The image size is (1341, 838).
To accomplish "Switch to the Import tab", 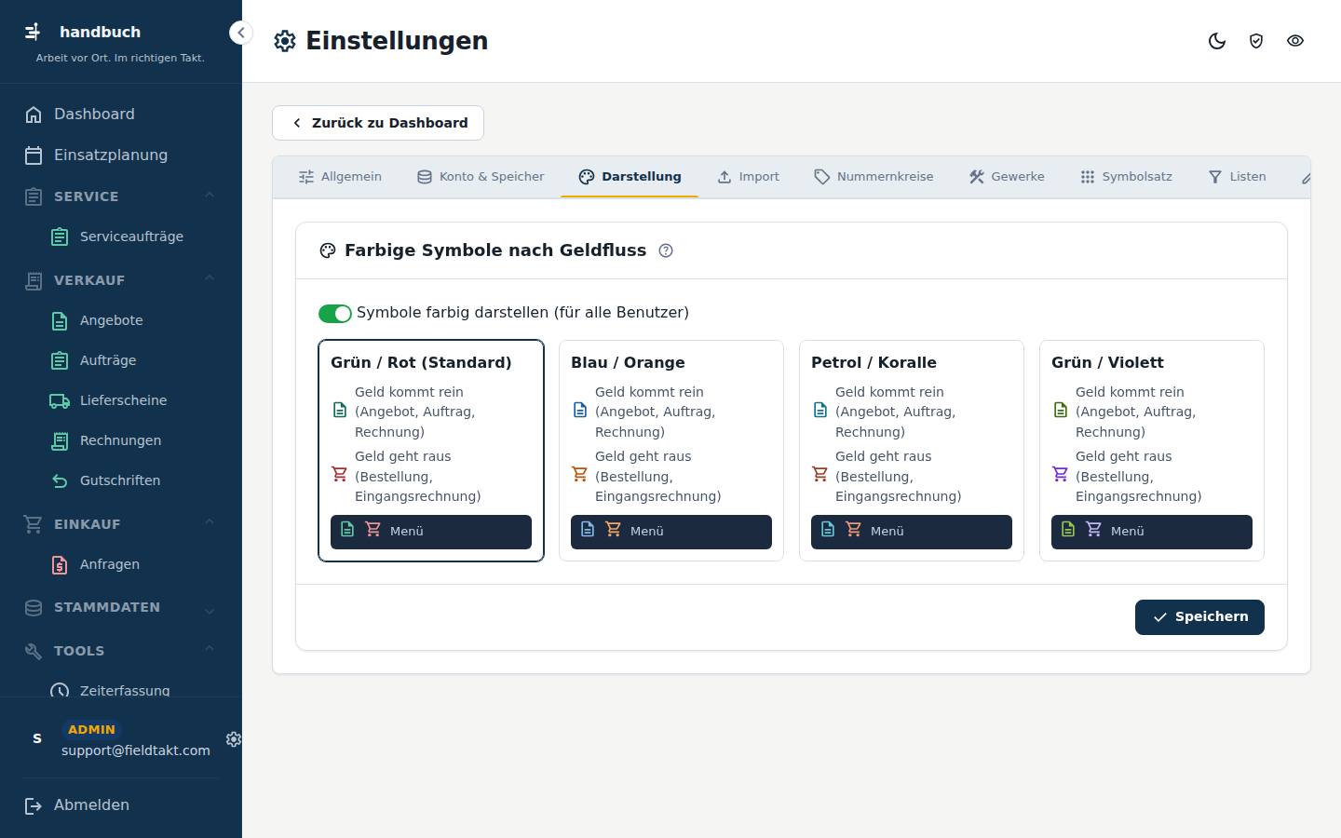I will click(748, 177).
